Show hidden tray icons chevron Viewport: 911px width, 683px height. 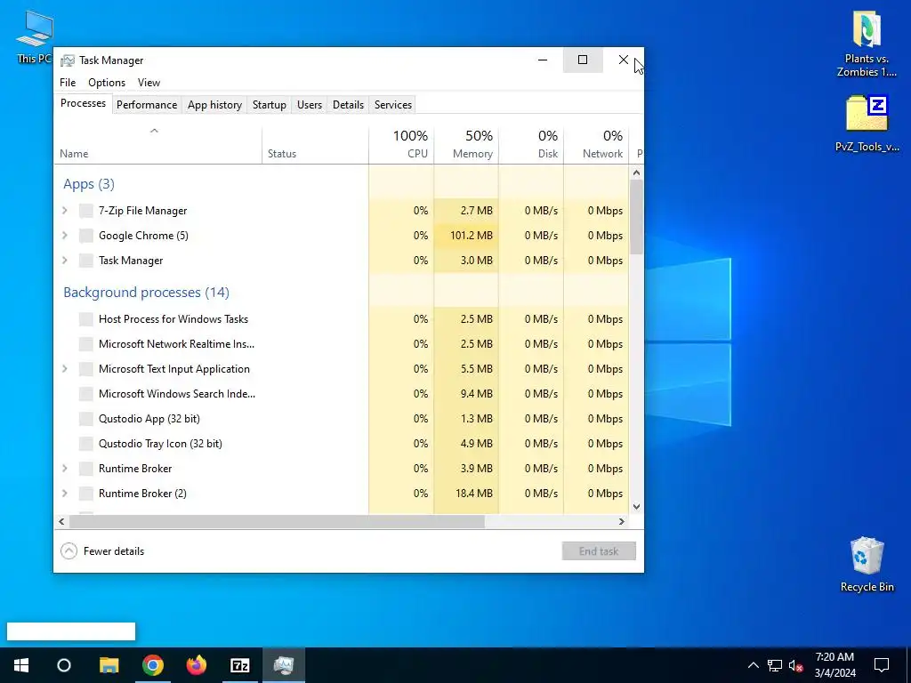coord(753,665)
